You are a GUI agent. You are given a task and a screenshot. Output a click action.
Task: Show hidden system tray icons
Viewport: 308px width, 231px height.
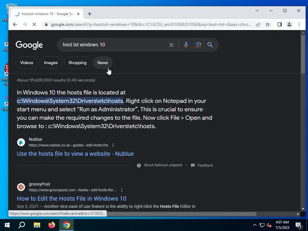click(254, 225)
